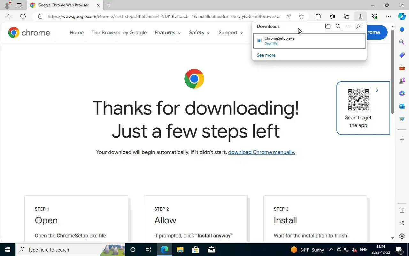Select the ChromeSetup.exe download entry

(309, 41)
